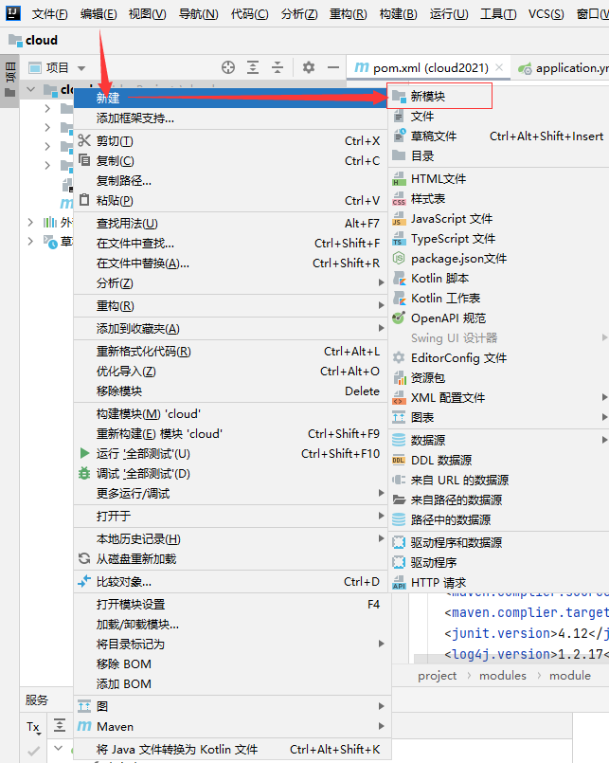This screenshot has width=609, height=763.
Task: Open the 构建(B) menu in menu bar
Action: coord(398,14)
